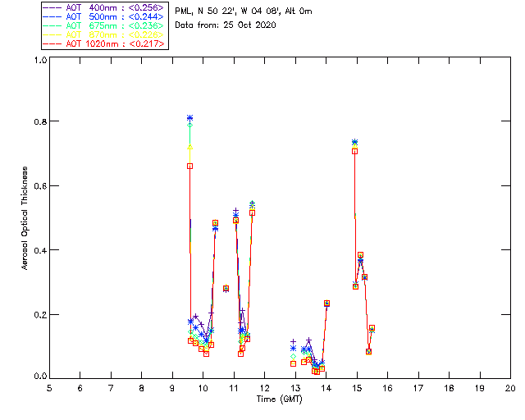Click the red square marker near 0.66 at 9.5h
Viewport: 525px width, 420px height.
[x=190, y=166]
